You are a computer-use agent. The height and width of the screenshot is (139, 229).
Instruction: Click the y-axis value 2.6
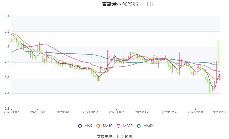pyautogui.click(x=7, y=78)
